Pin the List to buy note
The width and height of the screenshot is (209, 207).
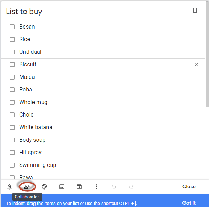click(x=195, y=11)
